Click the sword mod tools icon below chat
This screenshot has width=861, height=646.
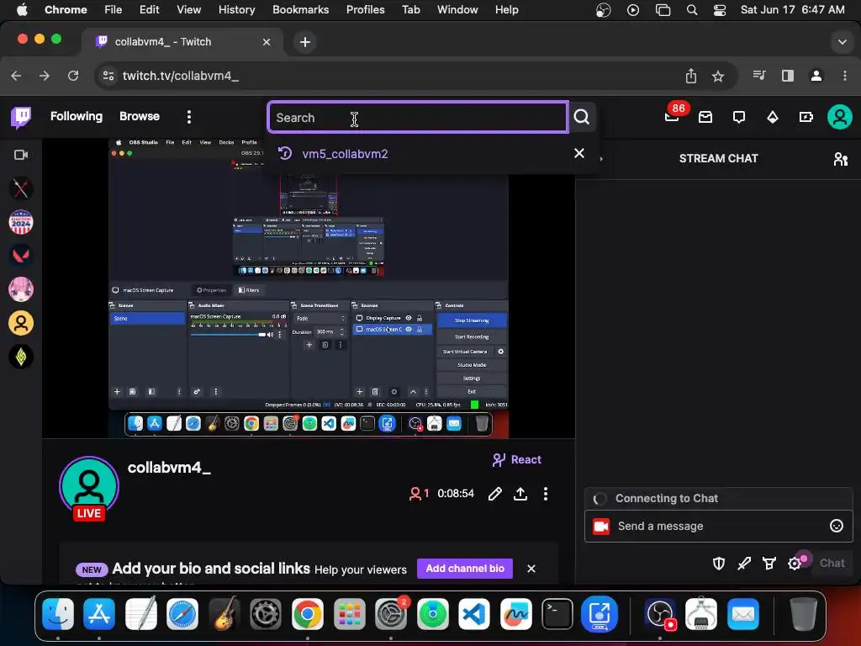click(x=744, y=563)
